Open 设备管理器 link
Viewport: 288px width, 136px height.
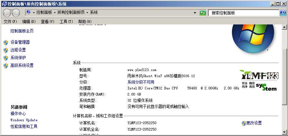pyautogui.click(x=20, y=42)
